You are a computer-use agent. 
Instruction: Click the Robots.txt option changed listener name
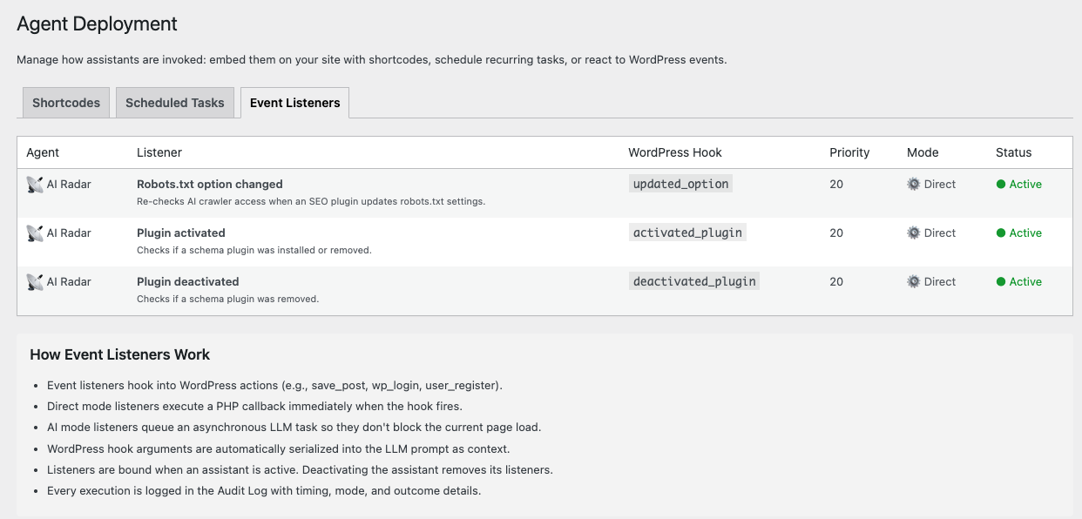[x=210, y=185]
